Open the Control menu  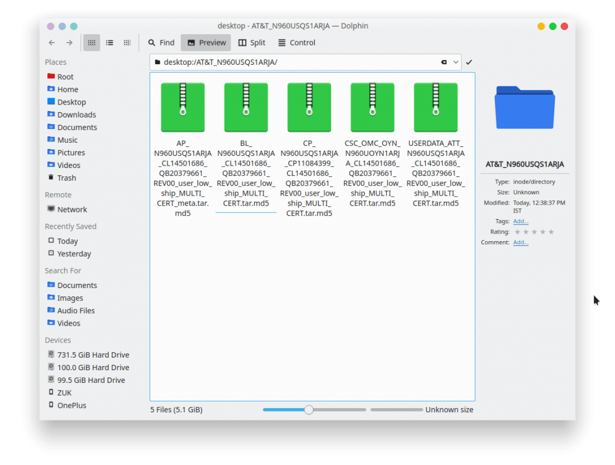coord(297,43)
